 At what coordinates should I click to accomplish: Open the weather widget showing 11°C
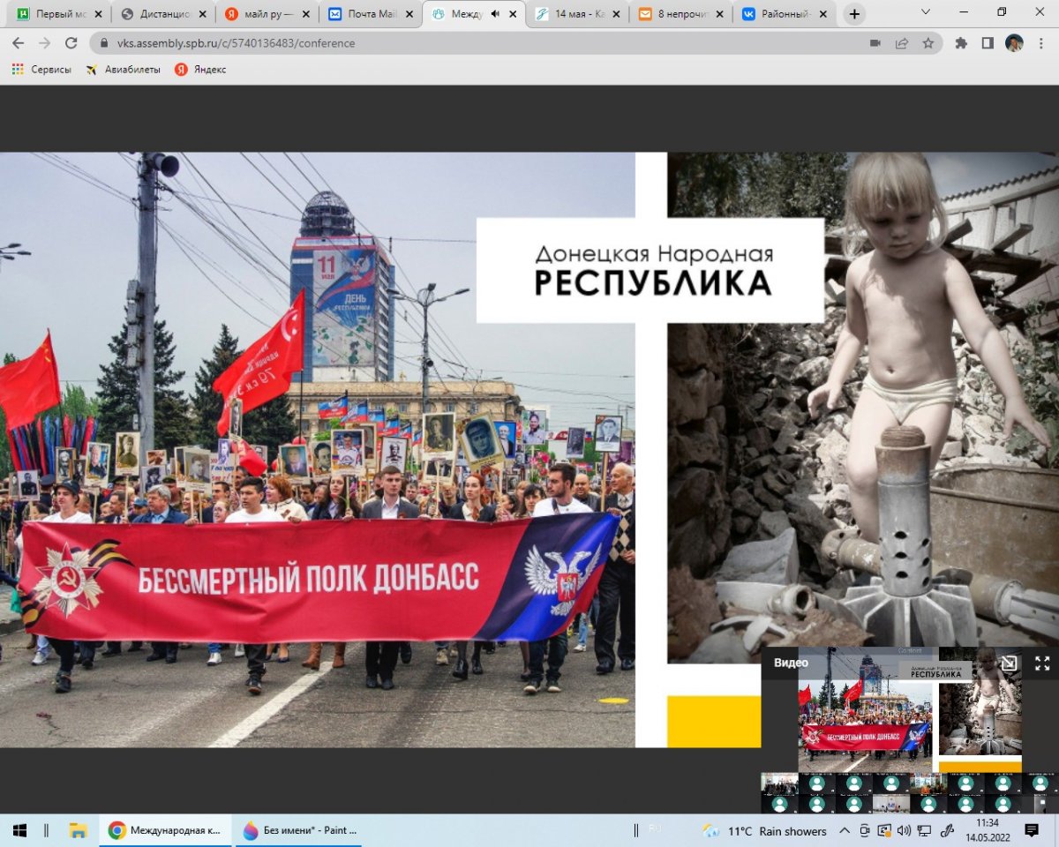[764, 831]
